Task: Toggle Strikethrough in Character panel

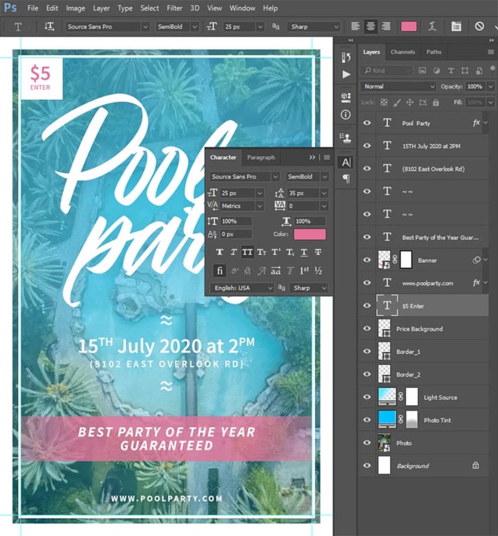Action: [318, 252]
